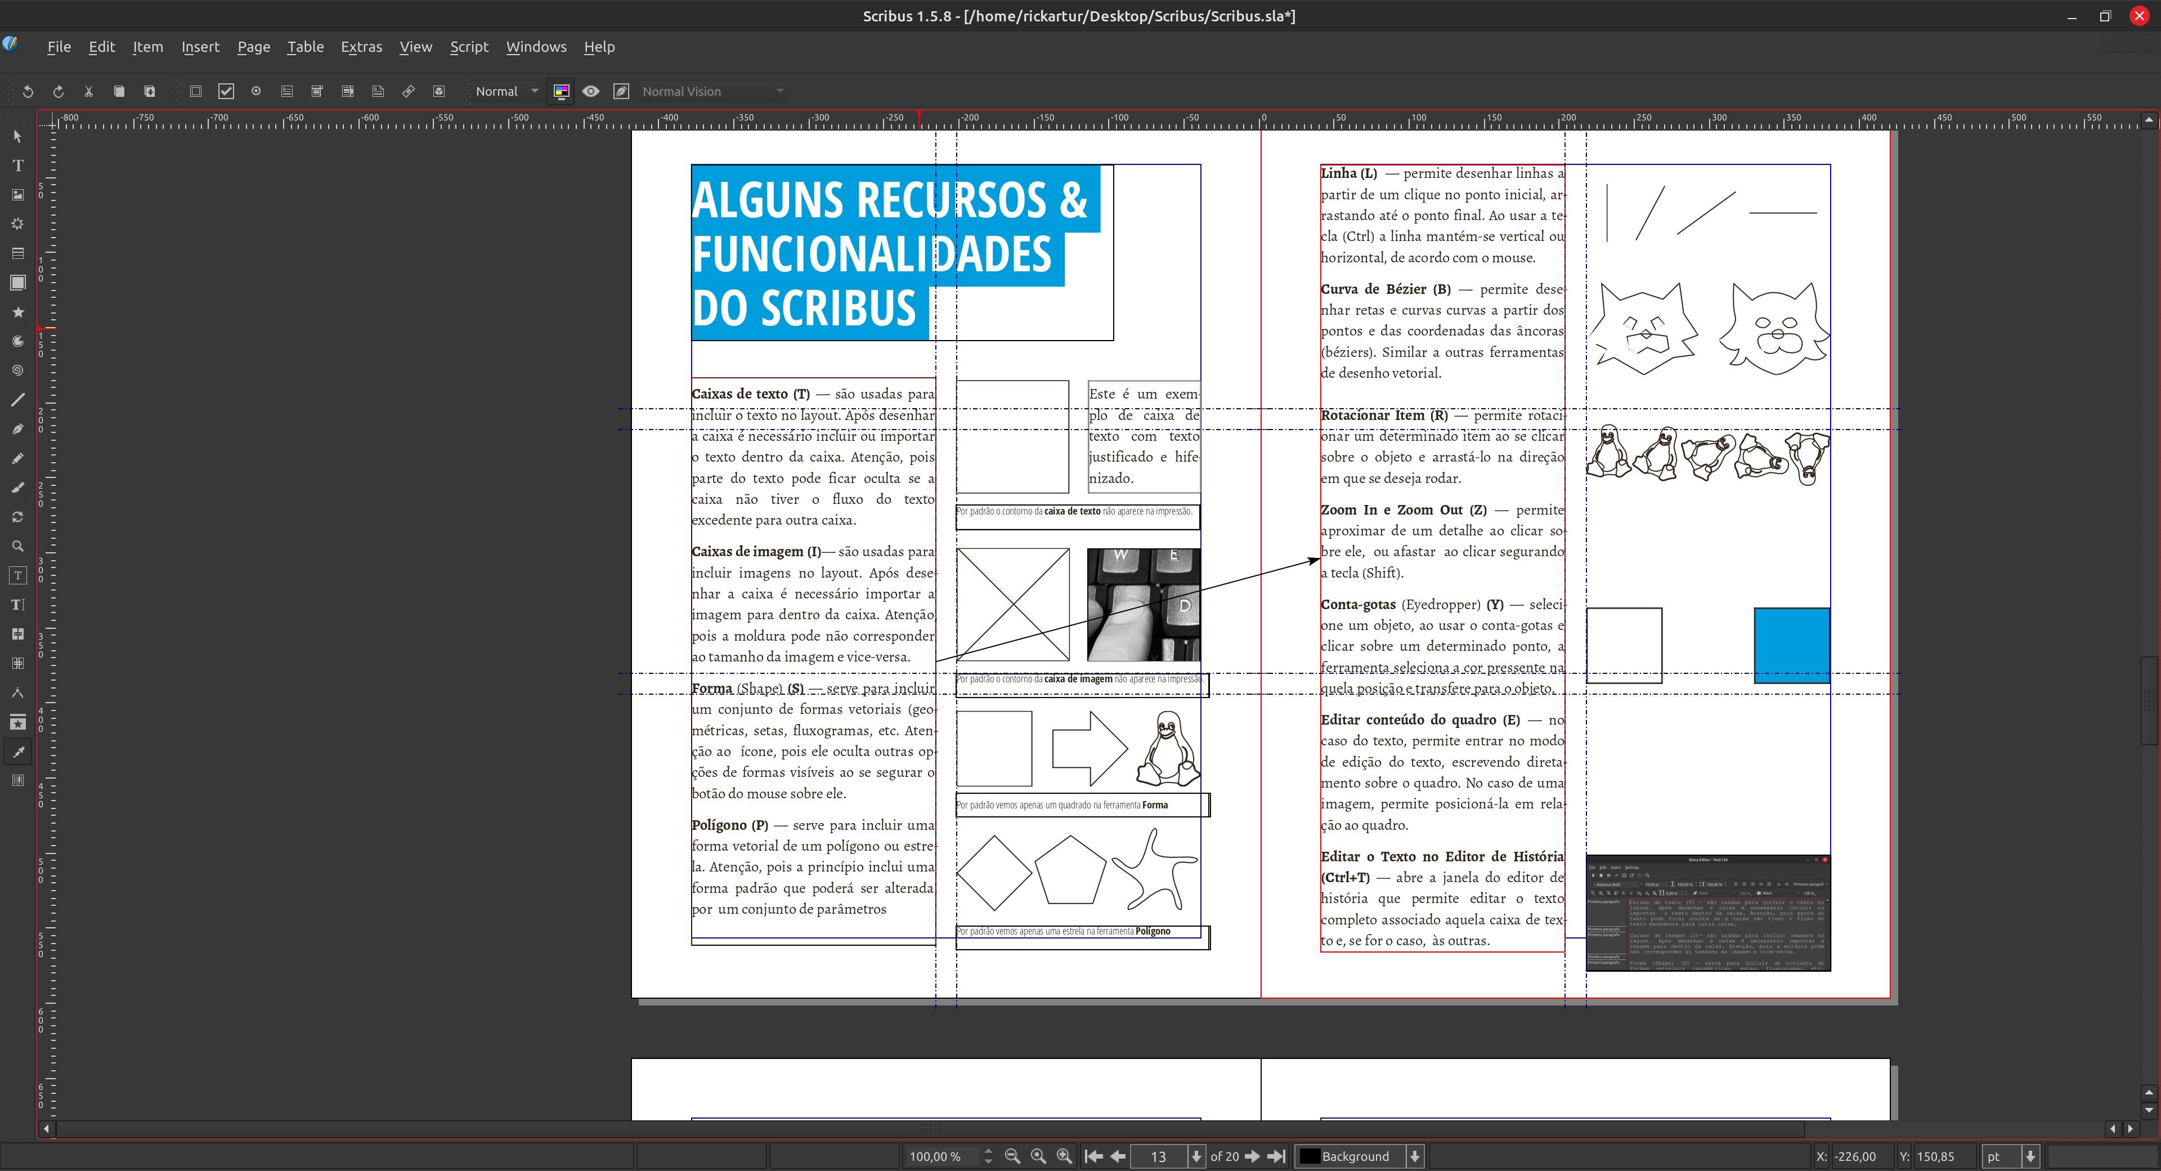Select the Copy Item Properties tool

point(17,723)
